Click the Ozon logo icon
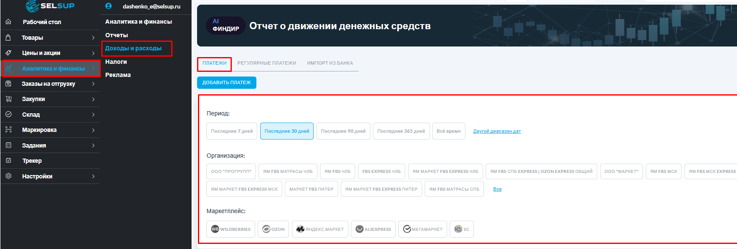737x249 pixels. pyautogui.click(x=267, y=229)
